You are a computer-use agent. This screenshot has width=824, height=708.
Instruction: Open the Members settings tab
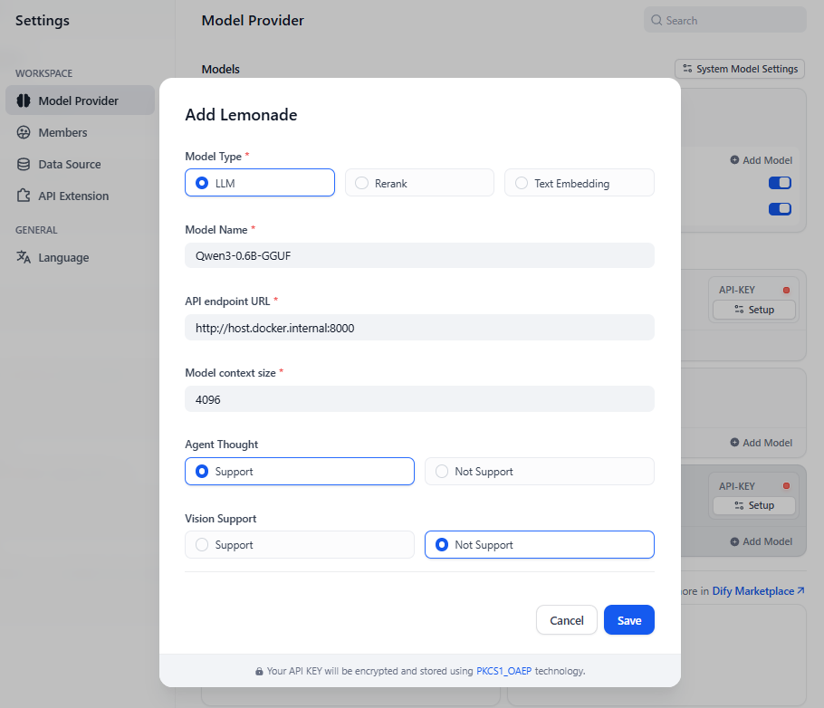click(62, 132)
